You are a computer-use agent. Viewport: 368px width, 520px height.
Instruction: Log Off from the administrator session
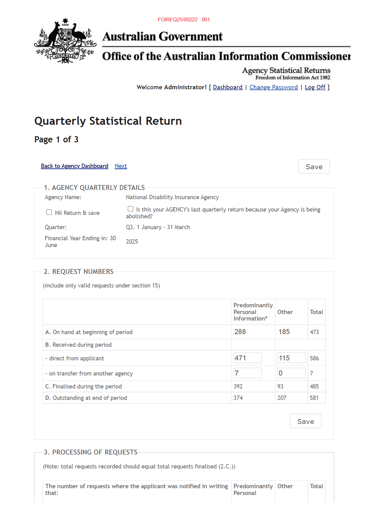tap(315, 87)
